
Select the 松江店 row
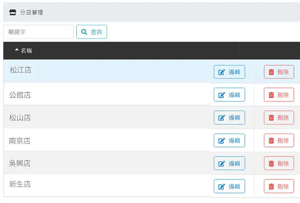(x=152, y=71)
